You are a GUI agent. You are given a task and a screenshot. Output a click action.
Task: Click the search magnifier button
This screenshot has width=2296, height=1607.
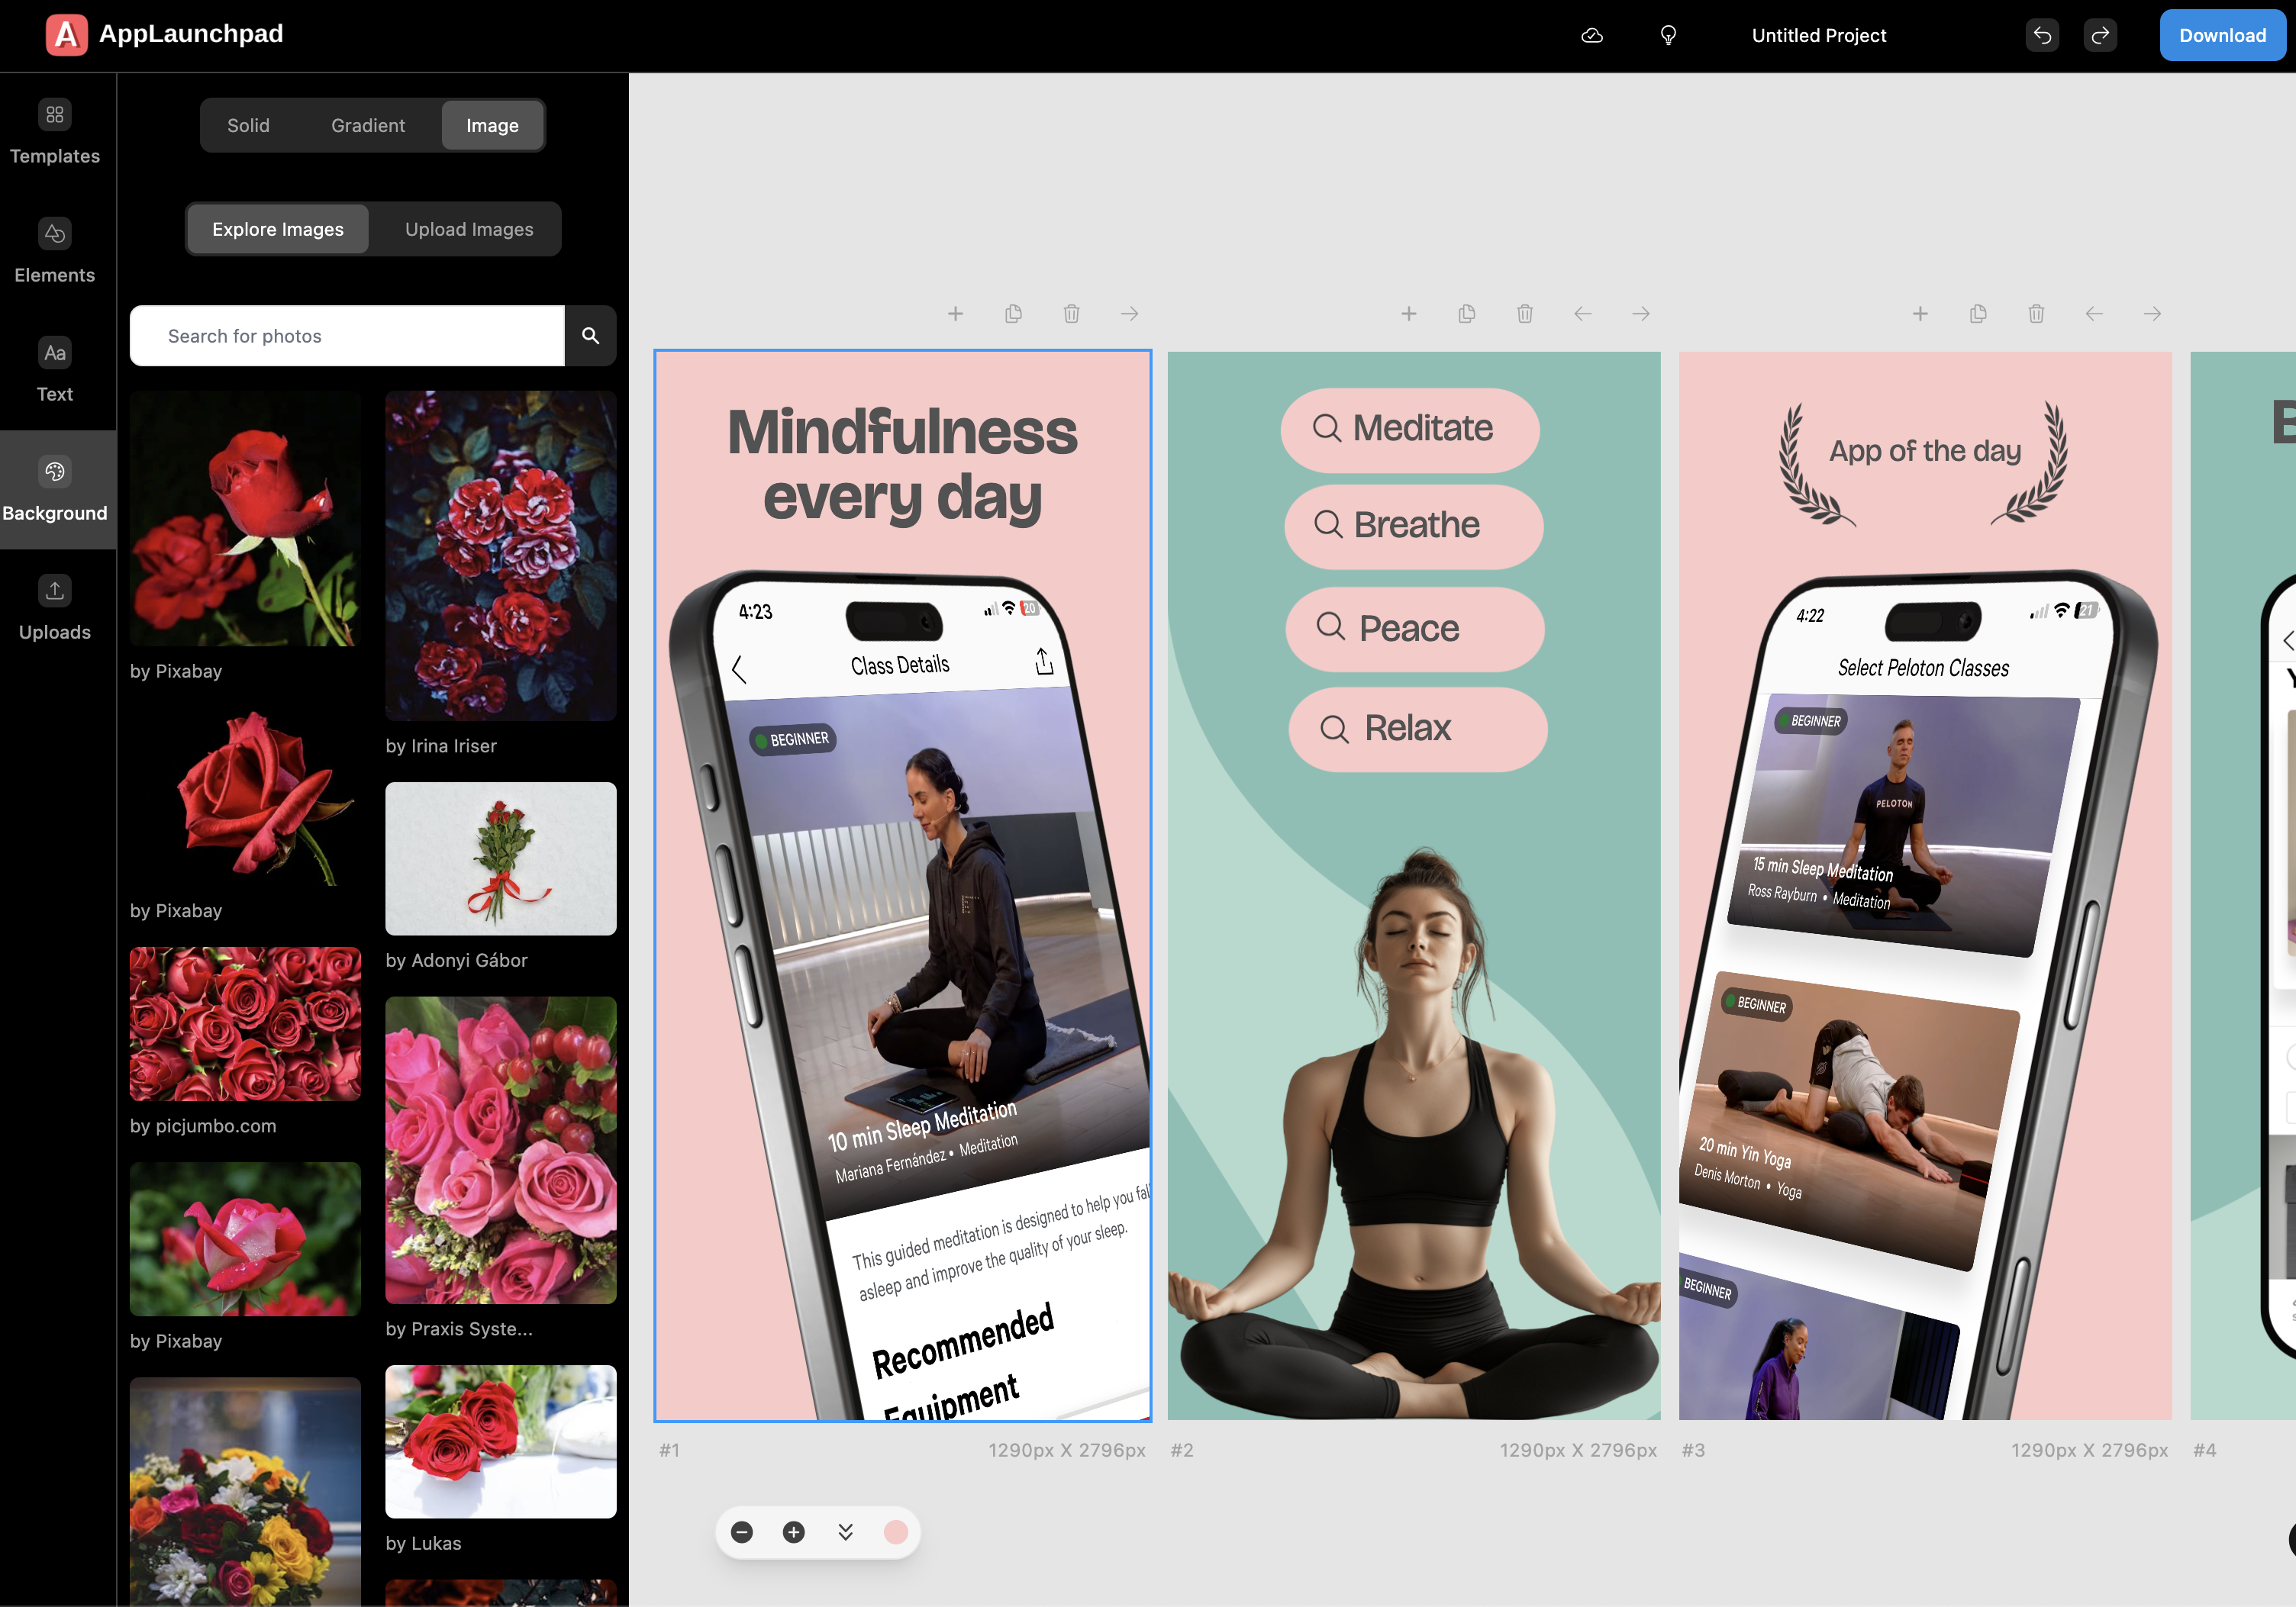point(590,336)
